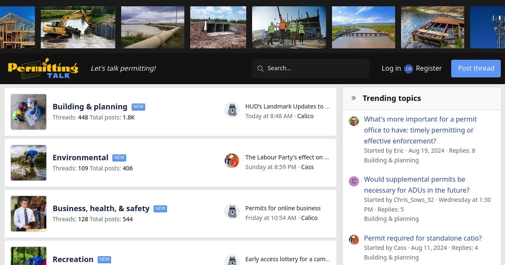Open Chris_Sows_32's purple C avatar
Screen dimensions: 505x265
click(x=353, y=181)
